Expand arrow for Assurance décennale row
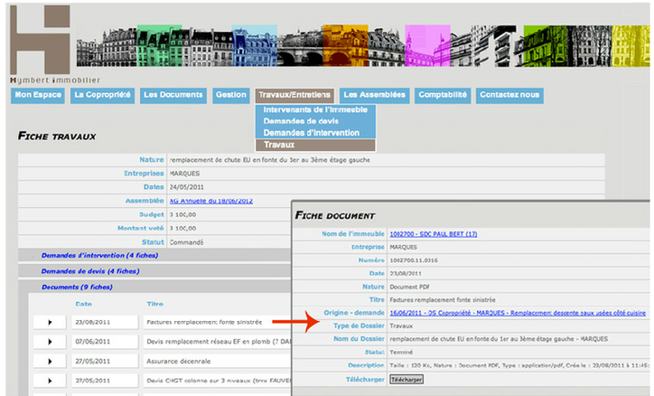The image size is (654, 396). (x=50, y=362)
